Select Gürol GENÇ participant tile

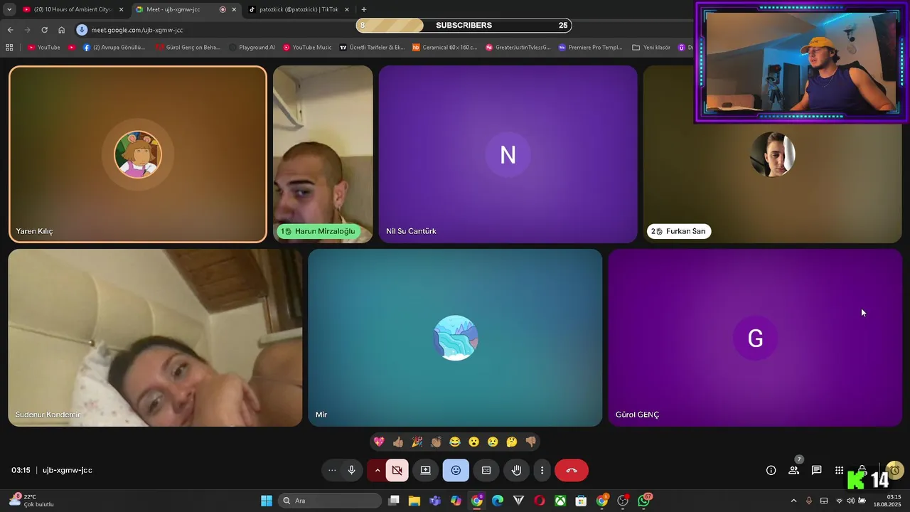point(755,338)
